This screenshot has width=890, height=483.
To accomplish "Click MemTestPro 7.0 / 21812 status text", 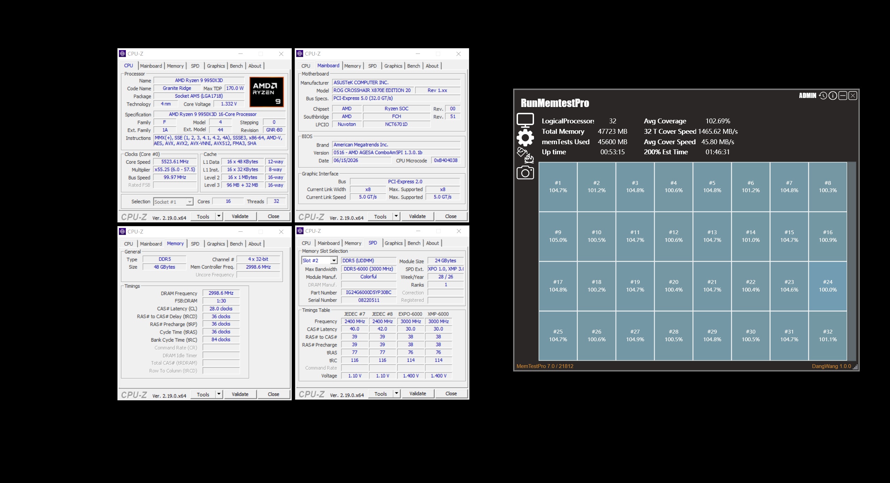I will point(545,366).
